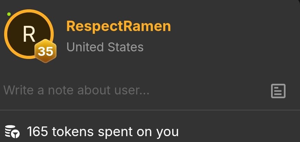
Task: Click the word 'States' in the country
Action: 125,47
